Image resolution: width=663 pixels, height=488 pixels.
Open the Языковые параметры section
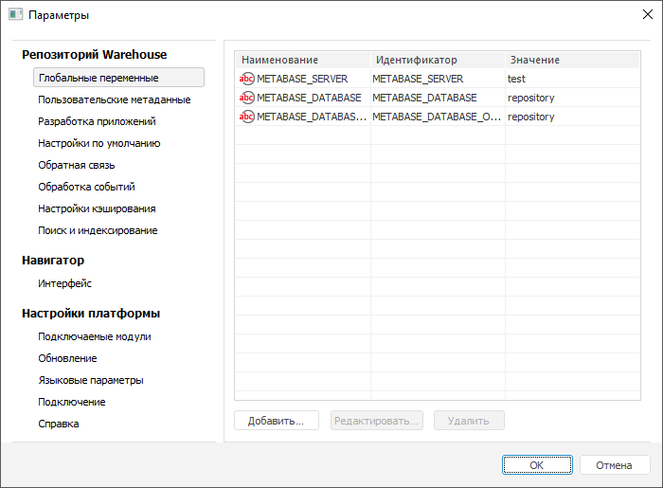91,380
